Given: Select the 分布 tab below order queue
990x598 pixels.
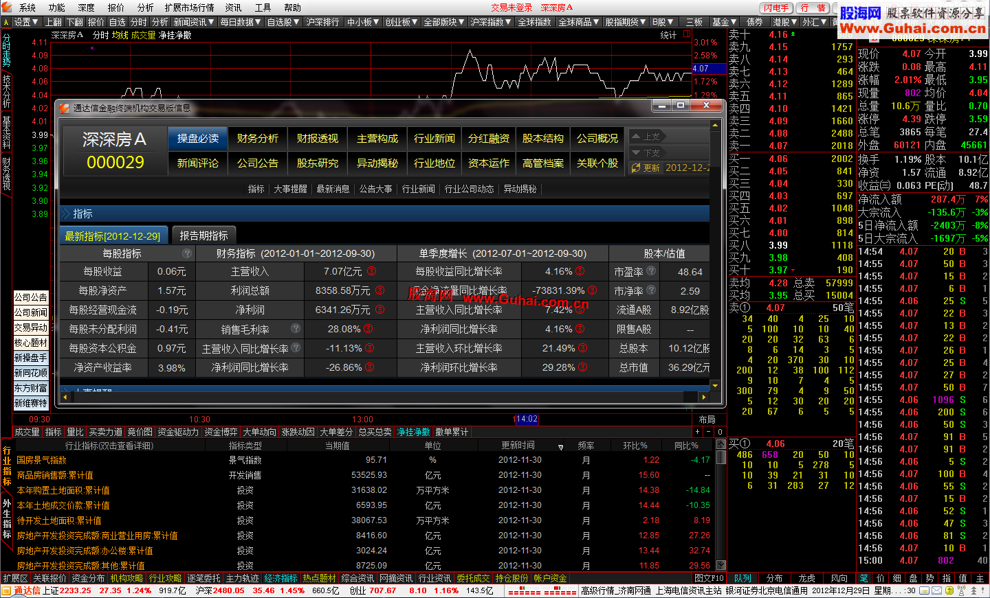Looking at the screenshot, I should [x=775, y=578].
